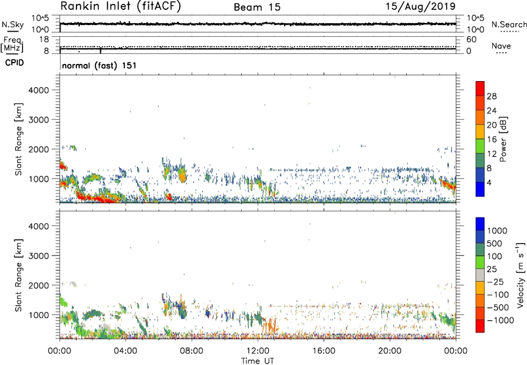Click the '08:00' time axis tick

192,351
